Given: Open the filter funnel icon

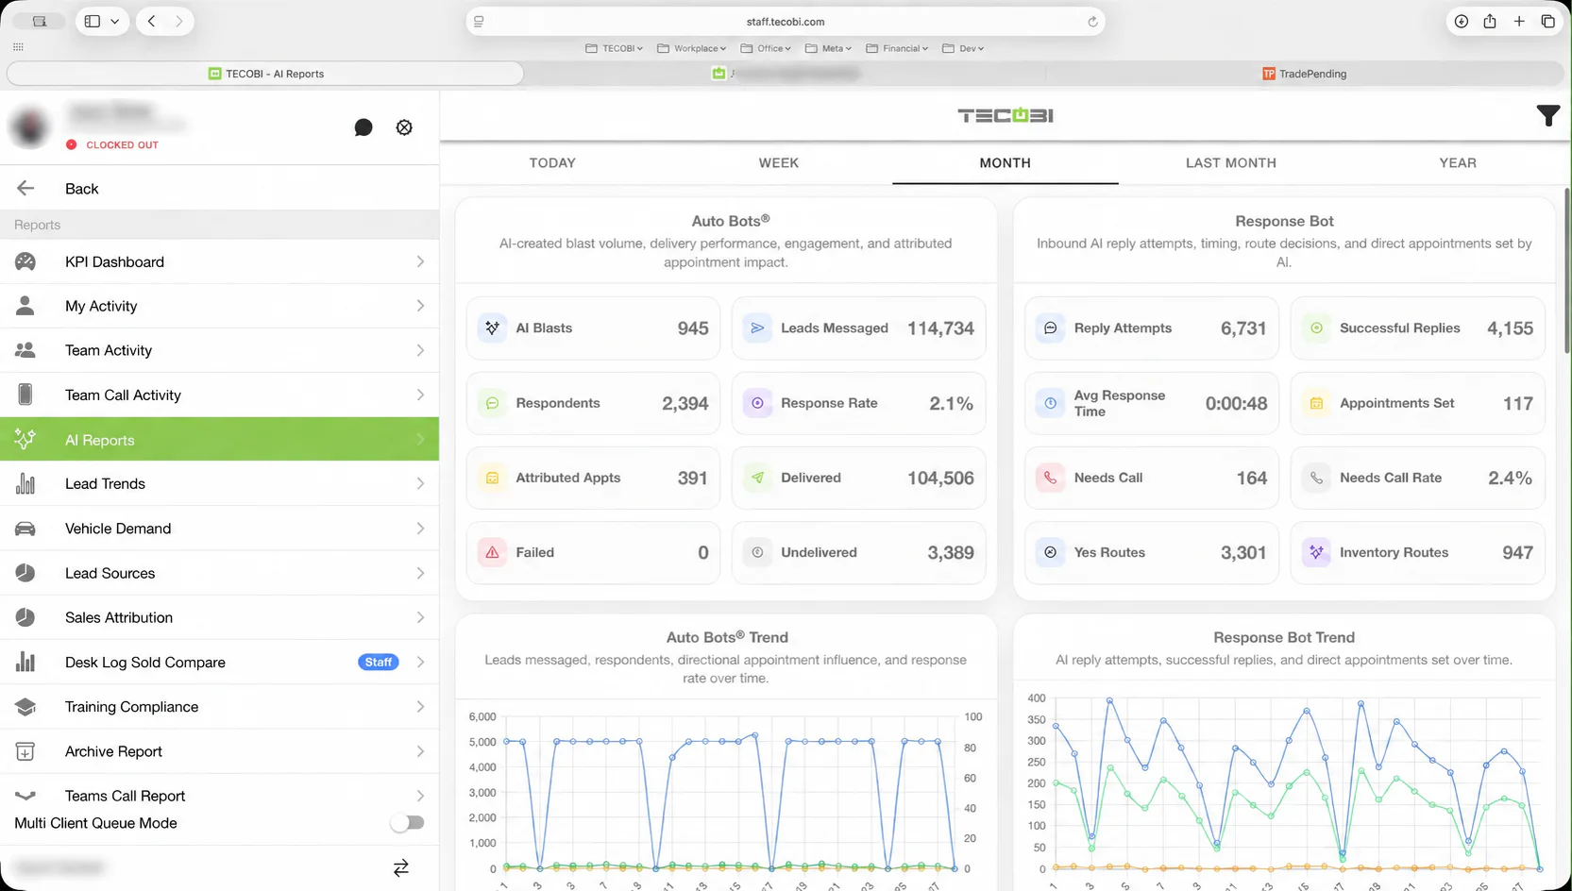Looking at the screenshot, I should click(x=1548, y=115).
